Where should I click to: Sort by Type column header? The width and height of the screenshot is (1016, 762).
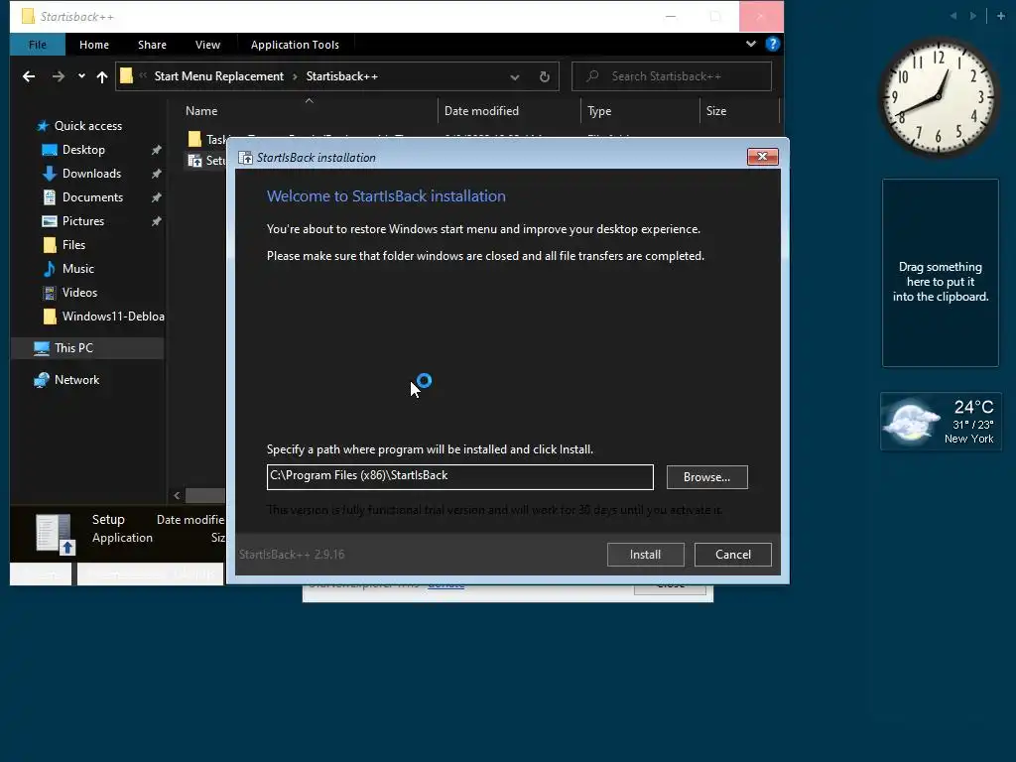(x=599, y=111)
